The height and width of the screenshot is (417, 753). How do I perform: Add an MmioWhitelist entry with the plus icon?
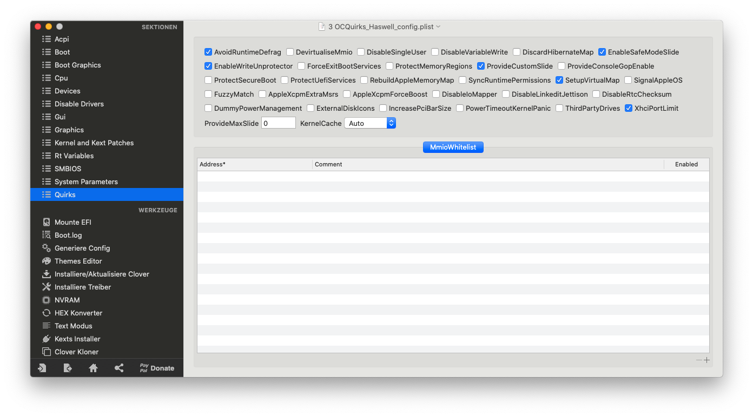706,360
